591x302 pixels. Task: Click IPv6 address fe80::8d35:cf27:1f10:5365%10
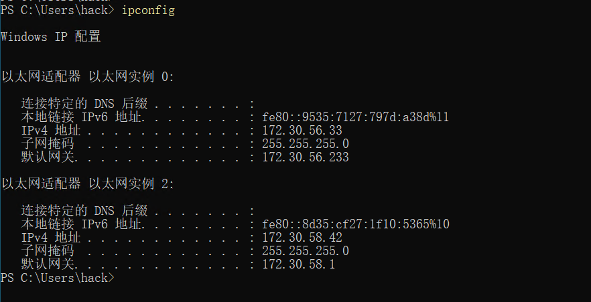[356, 224]
